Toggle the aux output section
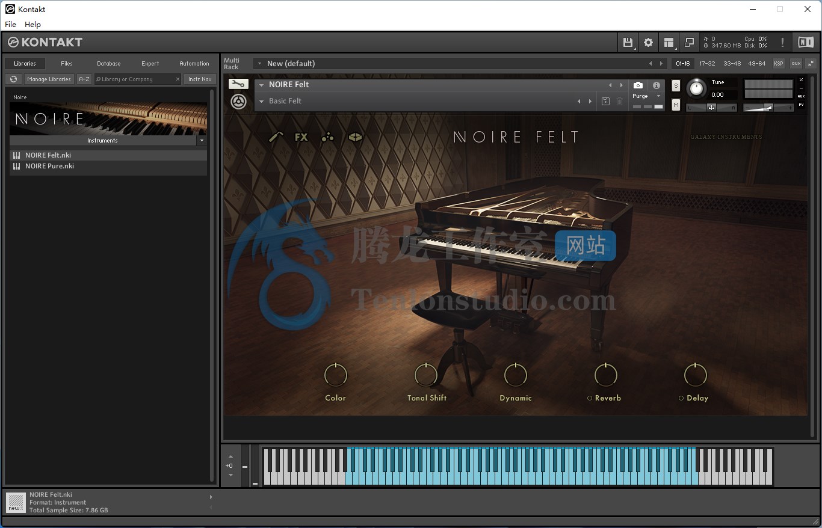This screenshot has width=822, height=528. (796, 63)
